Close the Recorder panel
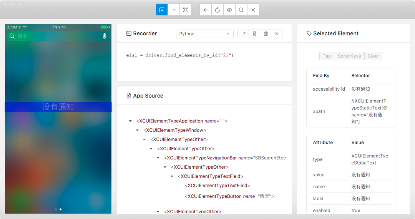 [277, 33]
